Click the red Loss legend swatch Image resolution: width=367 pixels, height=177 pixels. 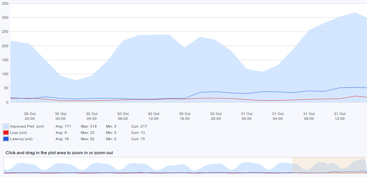coord(6,133)
